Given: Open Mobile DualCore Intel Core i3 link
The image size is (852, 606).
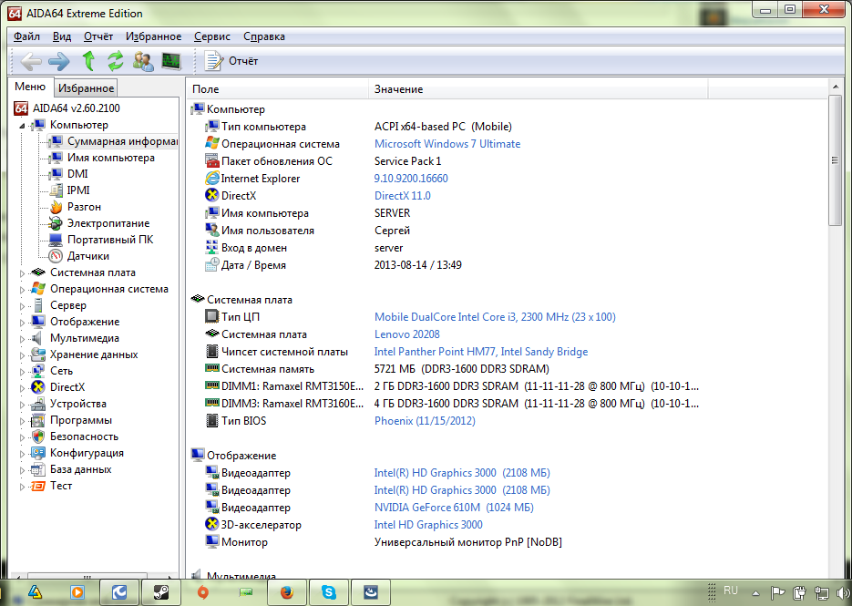Looking at the screenshot, I should pyautogui.click(x=495, y=317).
